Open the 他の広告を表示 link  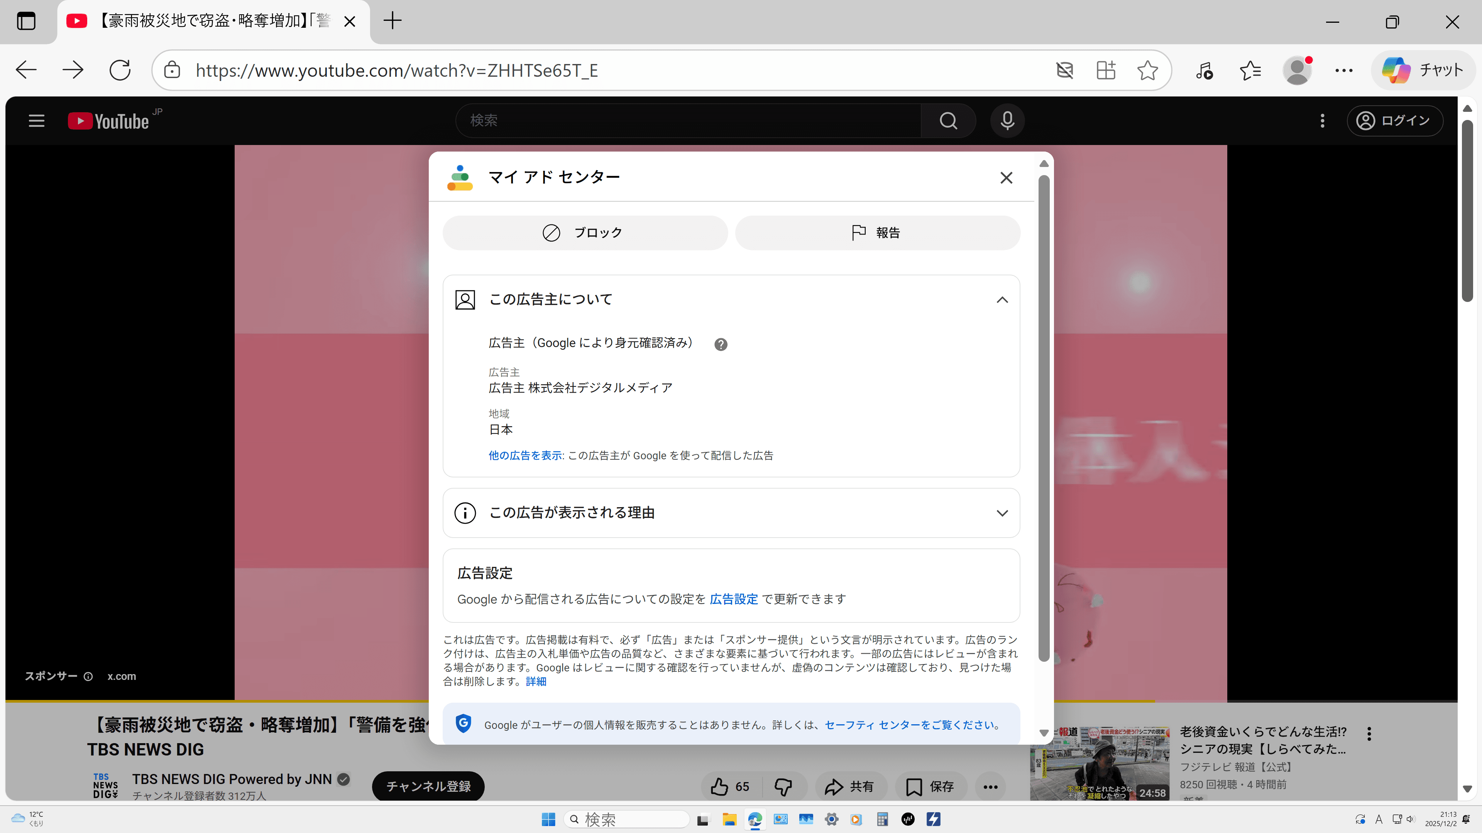point(525,455)
